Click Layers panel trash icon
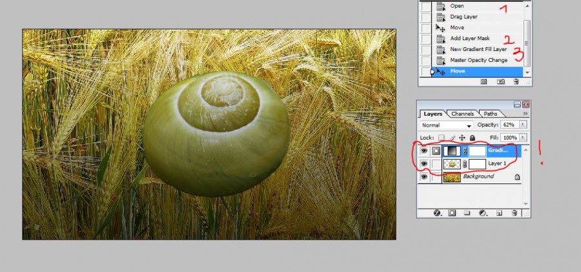581x272 pixels. [x=515, y=212]
